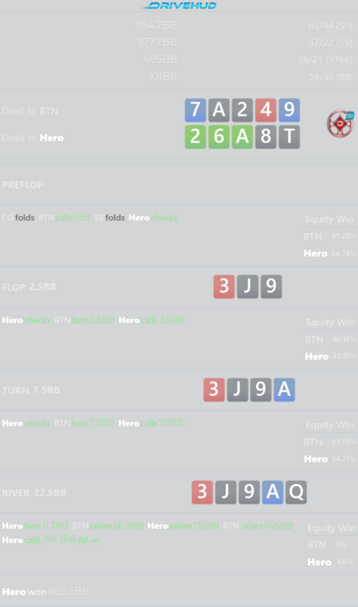
Task: Click the red DriveHUD replayer badge icon
Action: click(340, 124)
